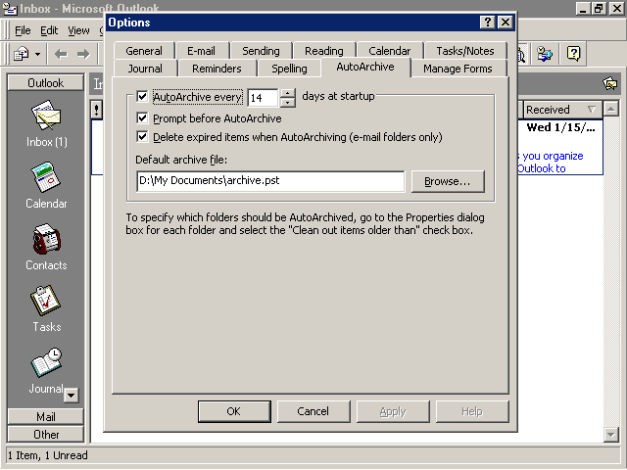Screen dimensions: 627x470
Task: Click the Help button in Options dialog
Action: [x=472, y=411]
